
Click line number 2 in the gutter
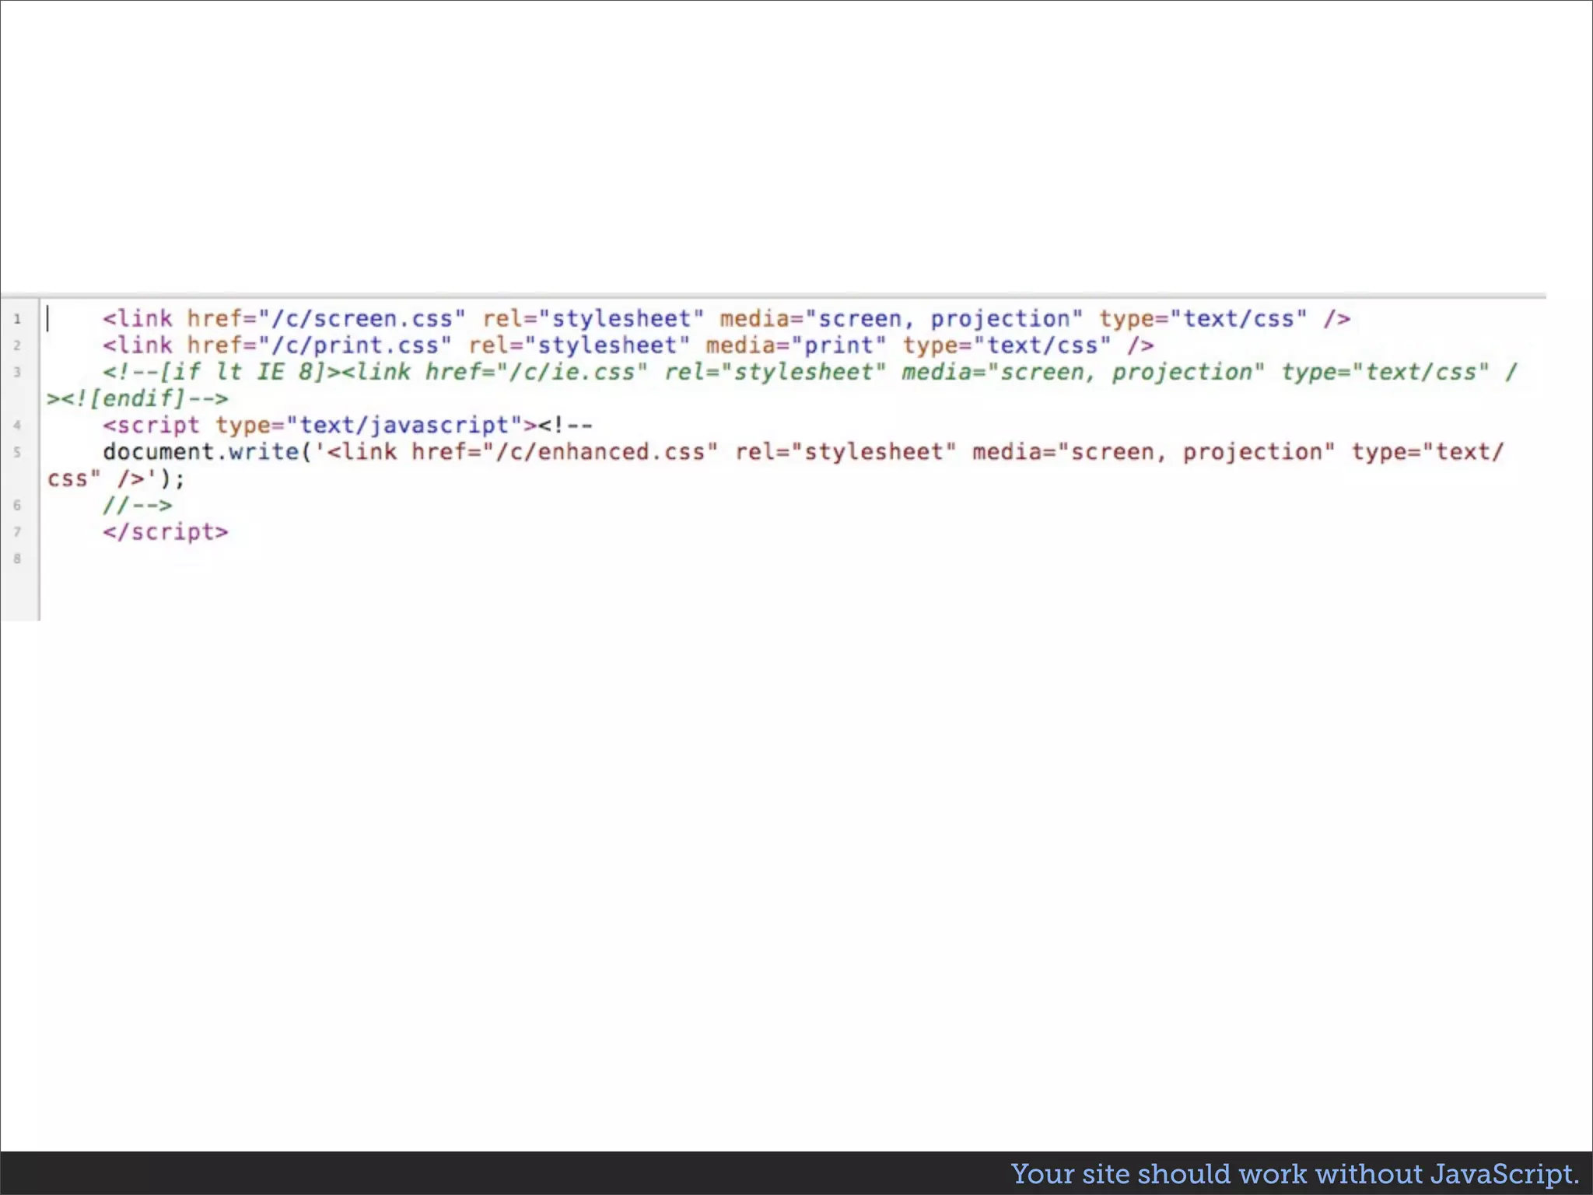click(x=17, y=345)
